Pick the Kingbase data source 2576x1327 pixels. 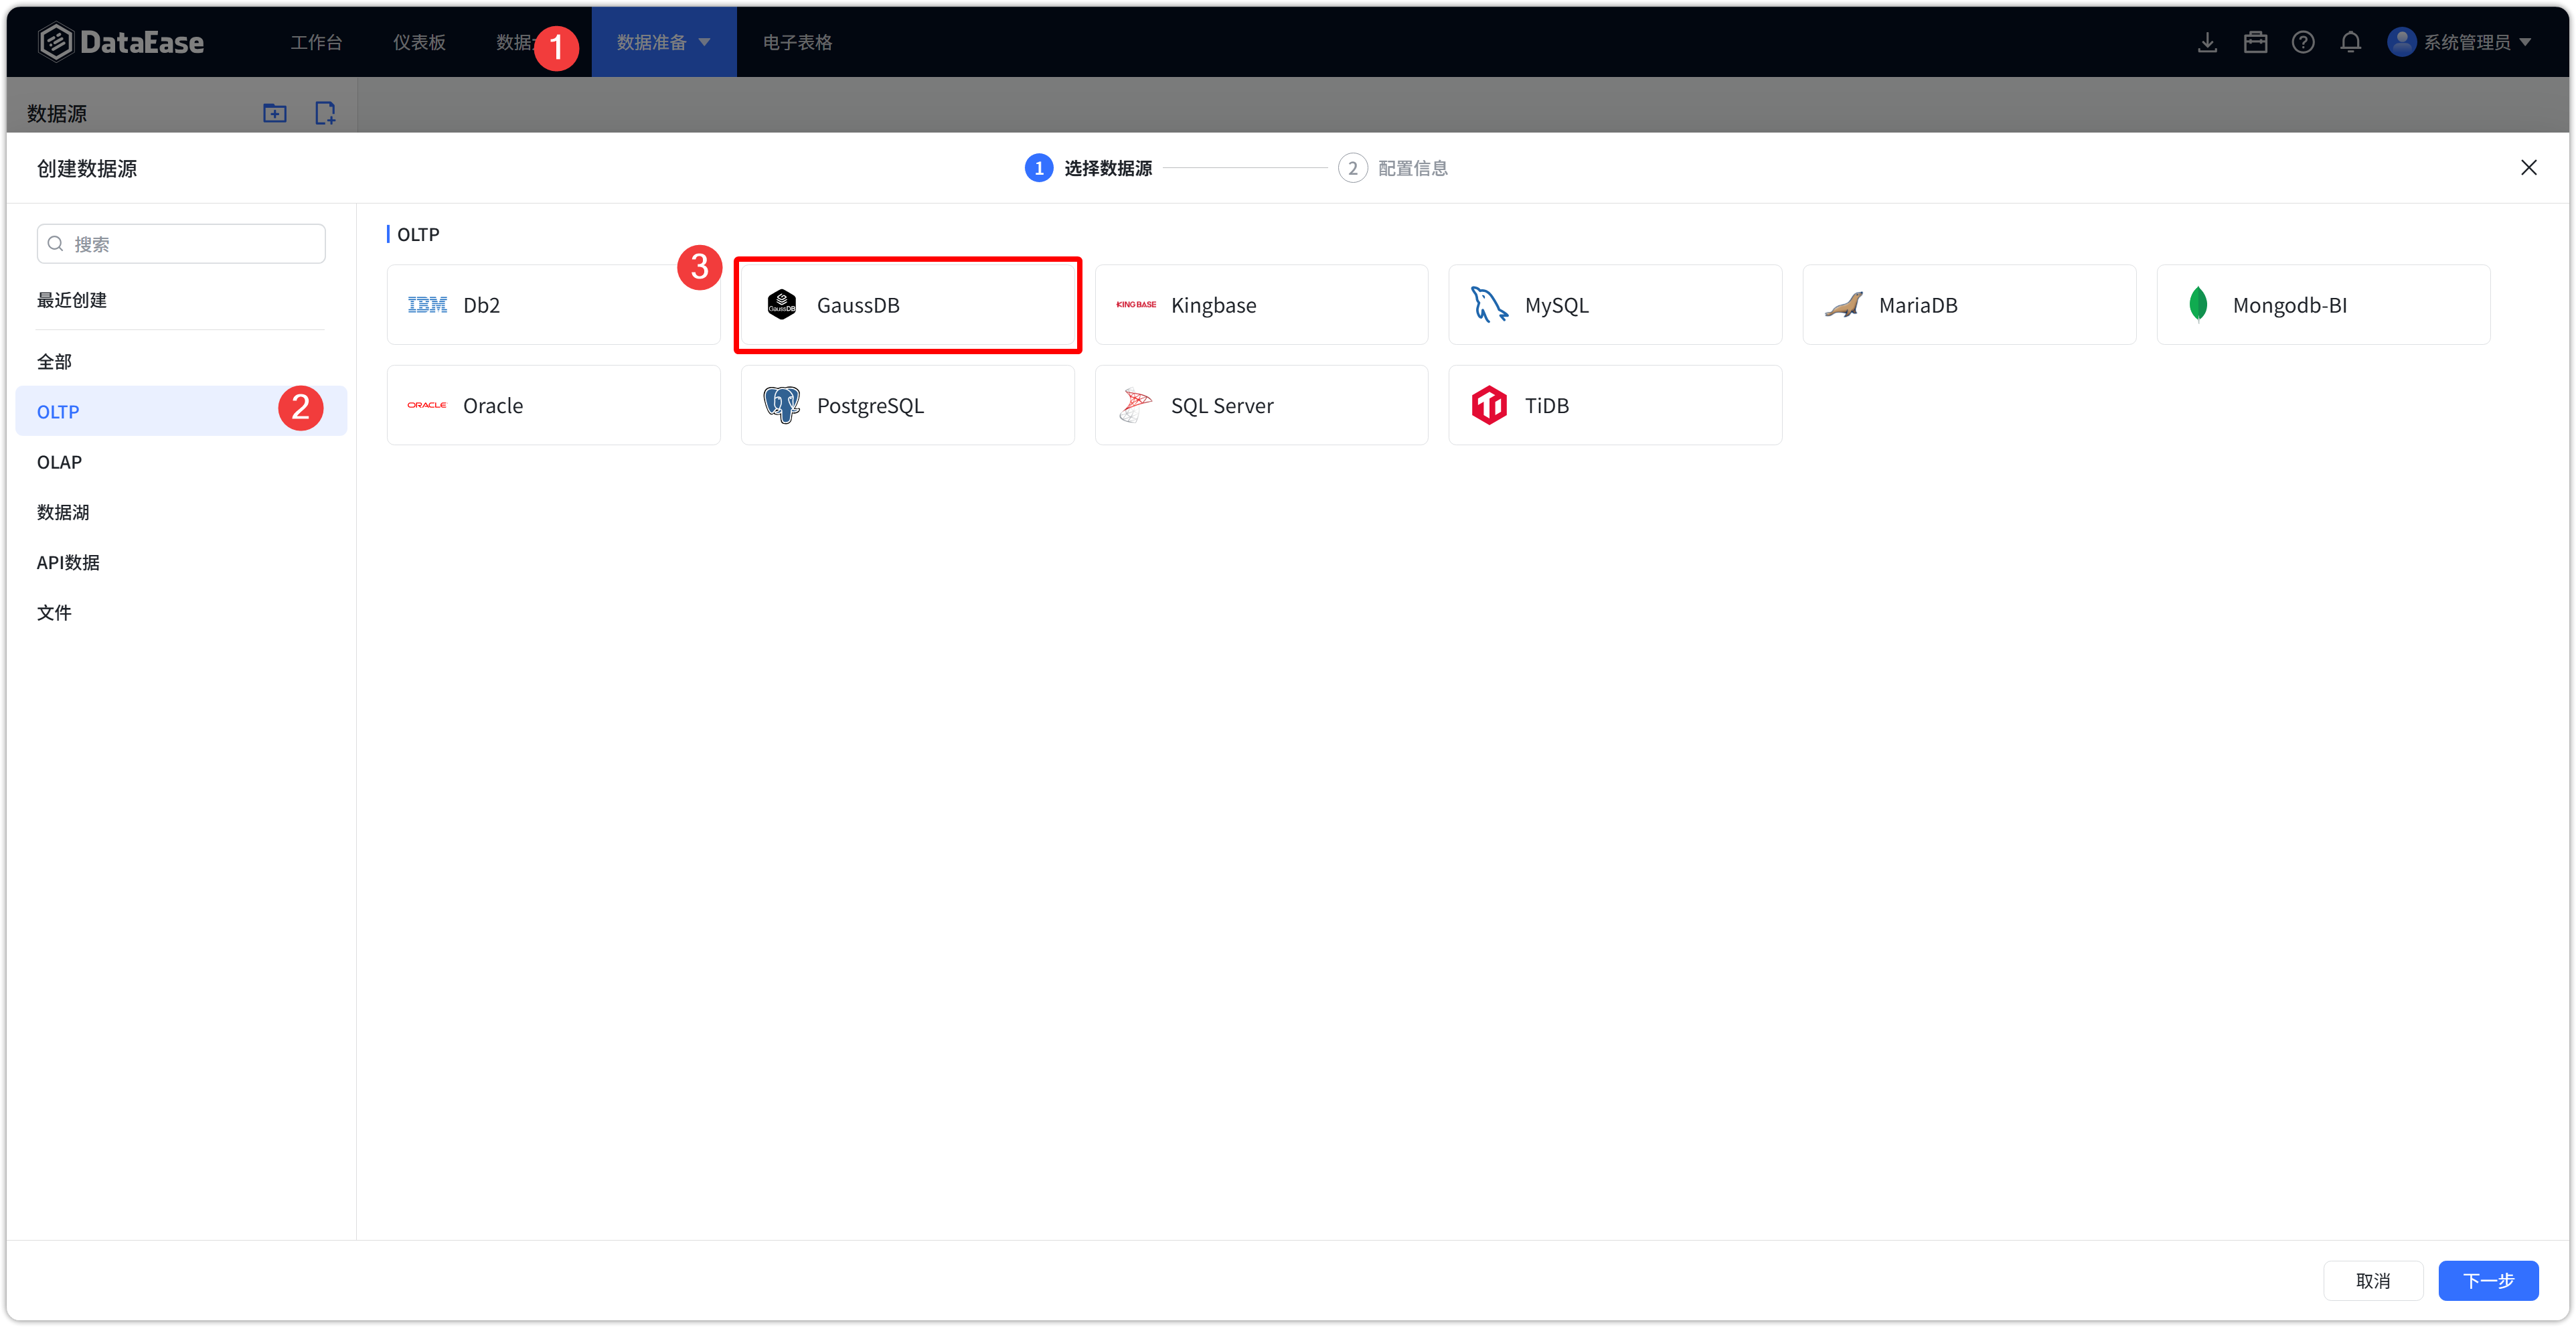point(1261,305)
